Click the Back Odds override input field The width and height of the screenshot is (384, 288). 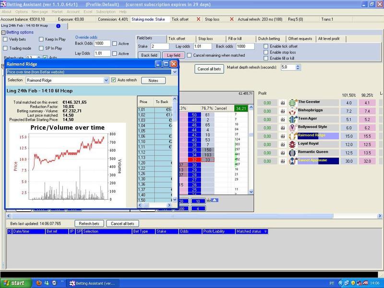point(102,43)
